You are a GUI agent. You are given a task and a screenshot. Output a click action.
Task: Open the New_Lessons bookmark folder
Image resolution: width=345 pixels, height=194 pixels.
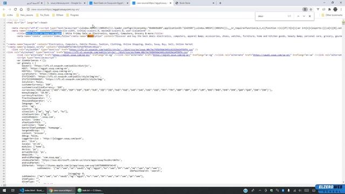pos(25,15)
